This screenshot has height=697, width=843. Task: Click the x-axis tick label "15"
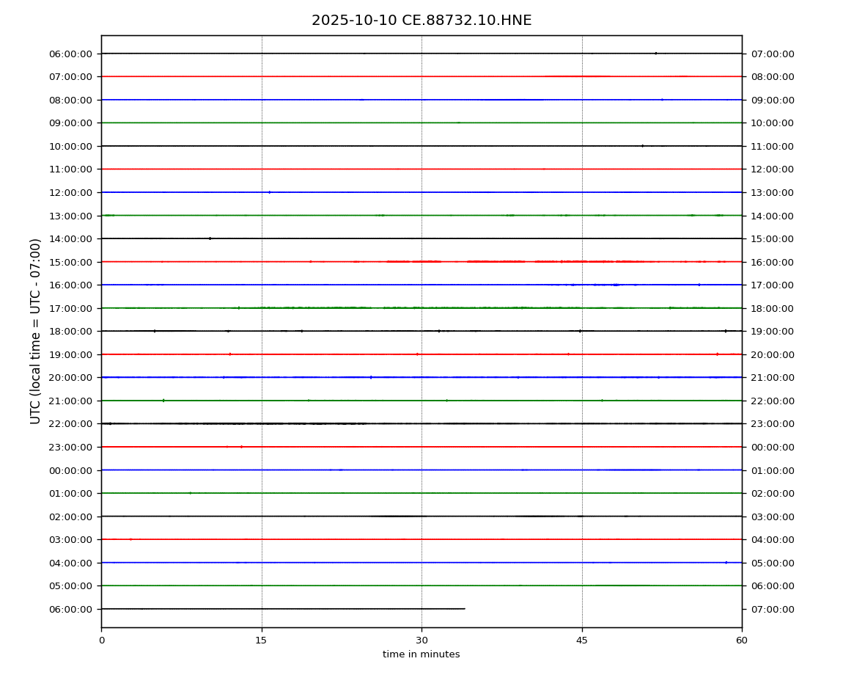point(262,641)
